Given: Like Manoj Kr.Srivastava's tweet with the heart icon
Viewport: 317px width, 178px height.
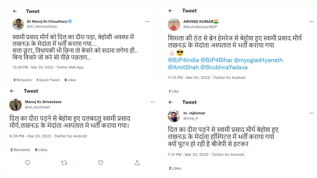Looking at the screenshot, I should (101, 163).
